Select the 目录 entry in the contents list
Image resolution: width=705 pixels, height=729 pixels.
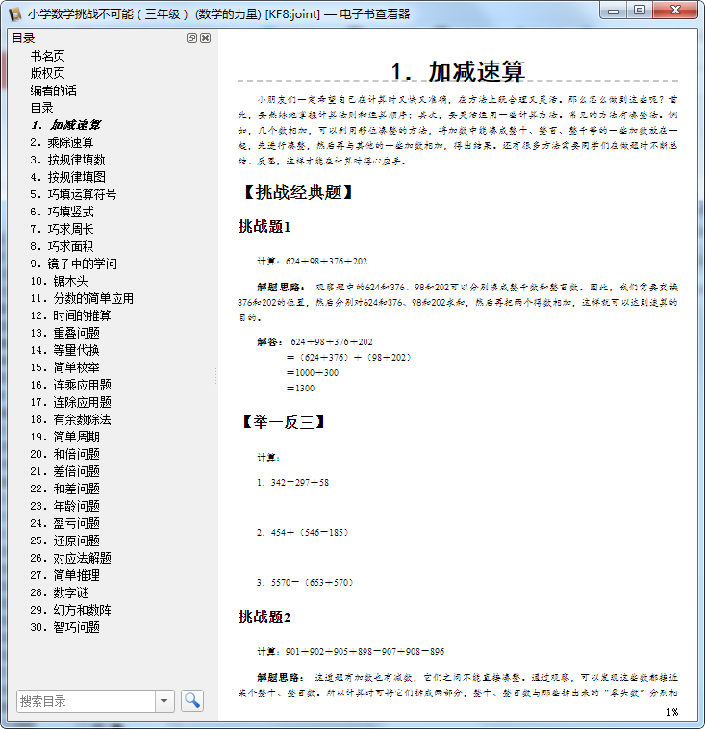[x=42, y=108]
